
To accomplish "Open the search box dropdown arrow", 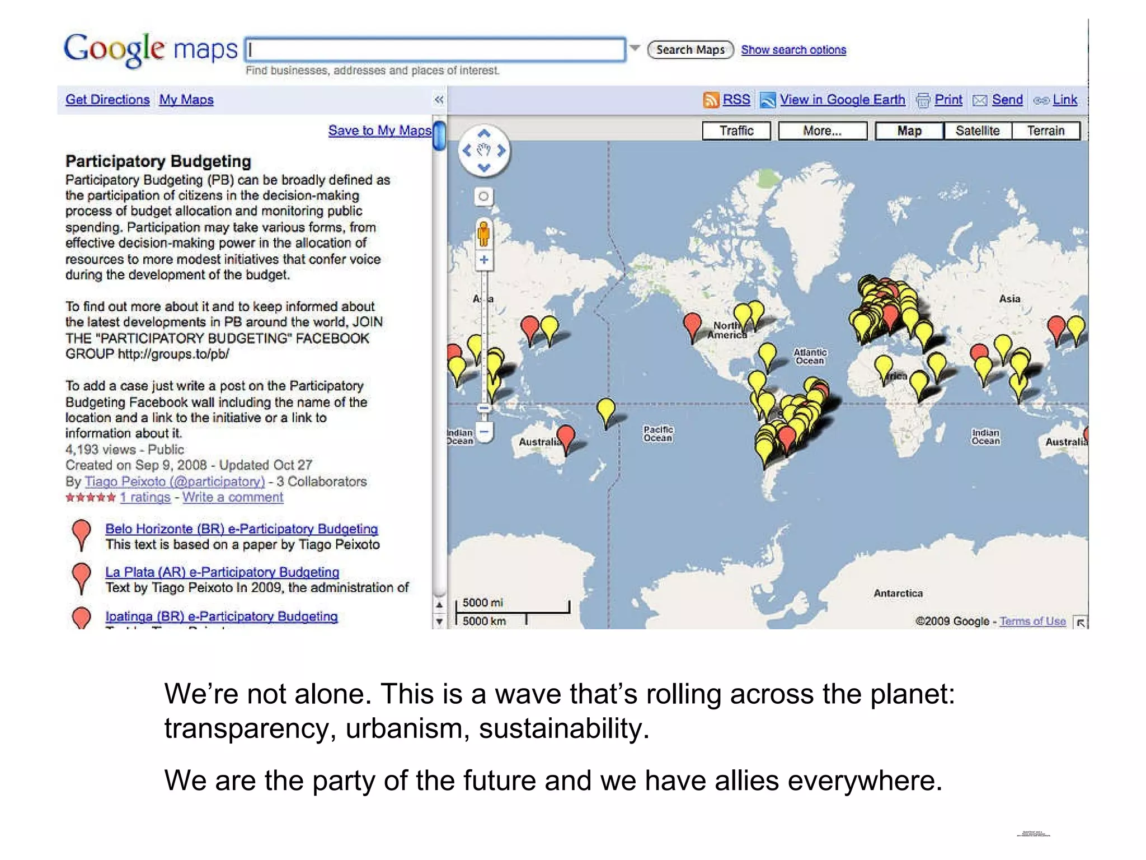I will pyautogui.click(x=635, y=48).
